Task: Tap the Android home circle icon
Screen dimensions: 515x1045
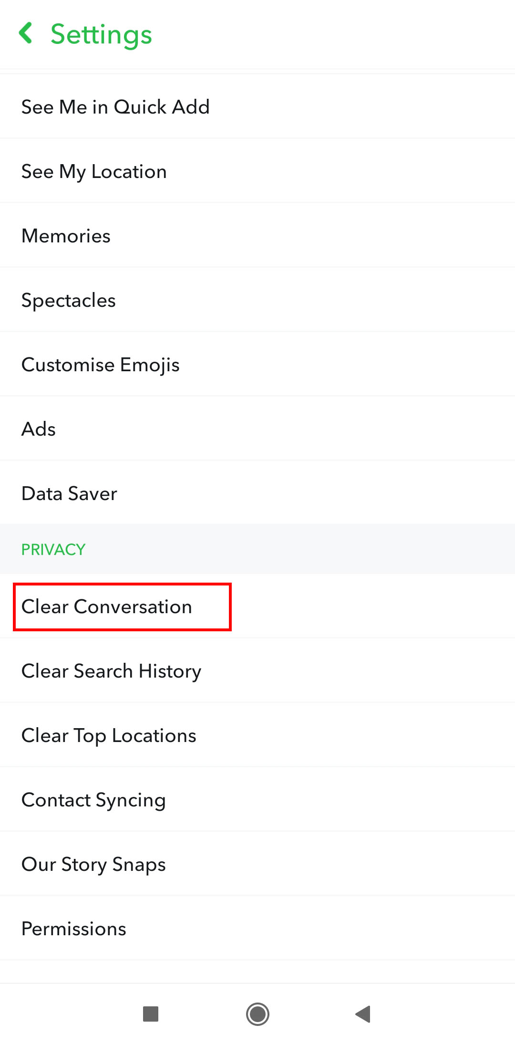Action: (x=257, y=1014)
